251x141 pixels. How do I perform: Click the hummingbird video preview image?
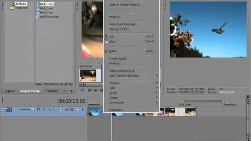tap(208, 29)
